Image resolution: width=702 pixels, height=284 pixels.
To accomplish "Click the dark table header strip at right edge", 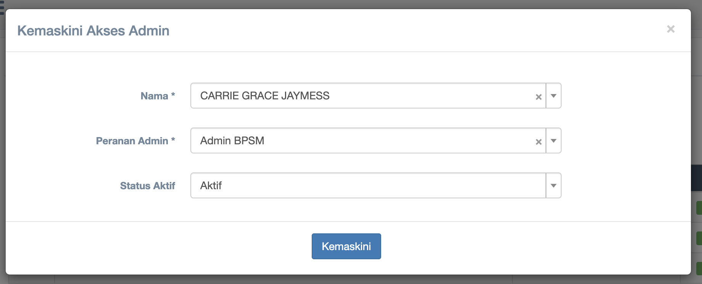I will 696,178.
